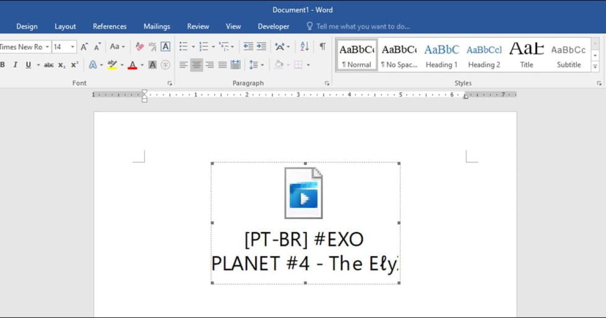The height and width of the screenshot is (318, 606).
Task: Apply Superscript formatting
Action: coord(74,65)
